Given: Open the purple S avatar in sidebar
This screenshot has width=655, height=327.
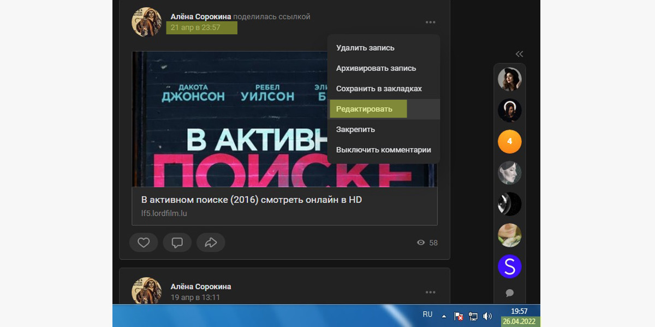Looking at the screenshot, I should pos(510,267).
